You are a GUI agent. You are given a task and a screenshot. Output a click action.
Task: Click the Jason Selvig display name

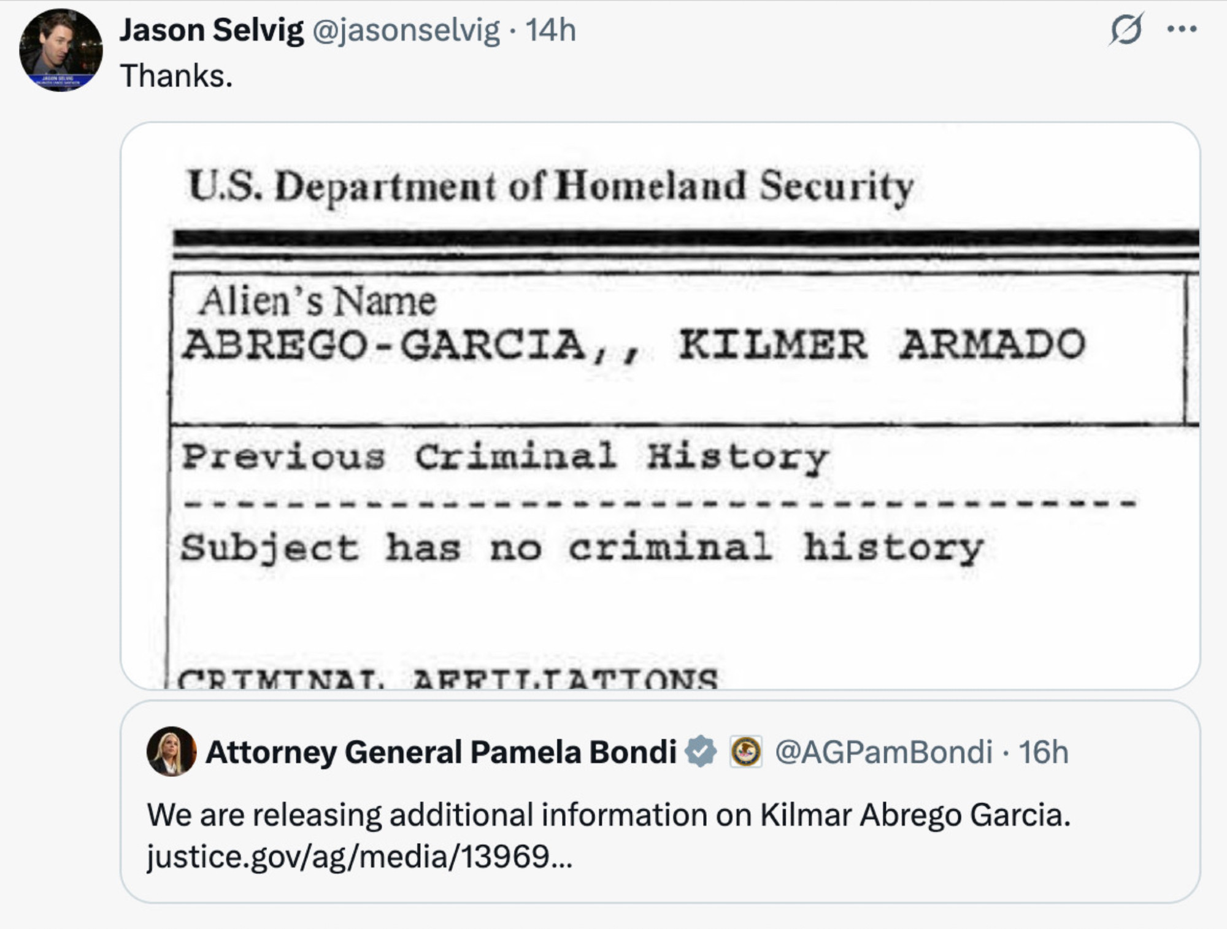point(211,30)
